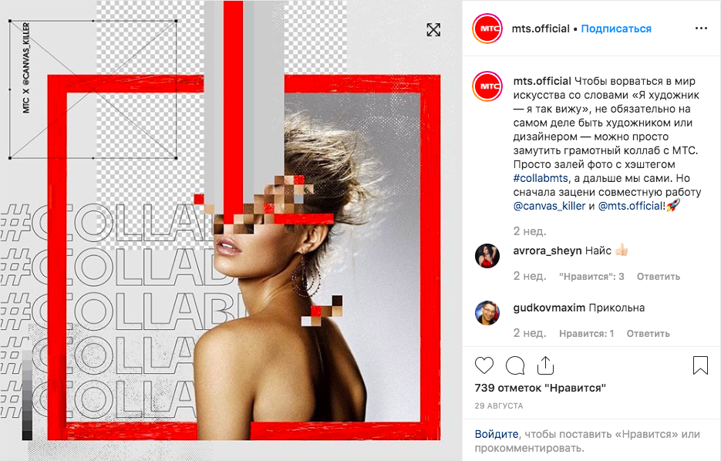721x461 pixels.
Task: Open the #collabmts hashtag link
Action: (541, 178)
